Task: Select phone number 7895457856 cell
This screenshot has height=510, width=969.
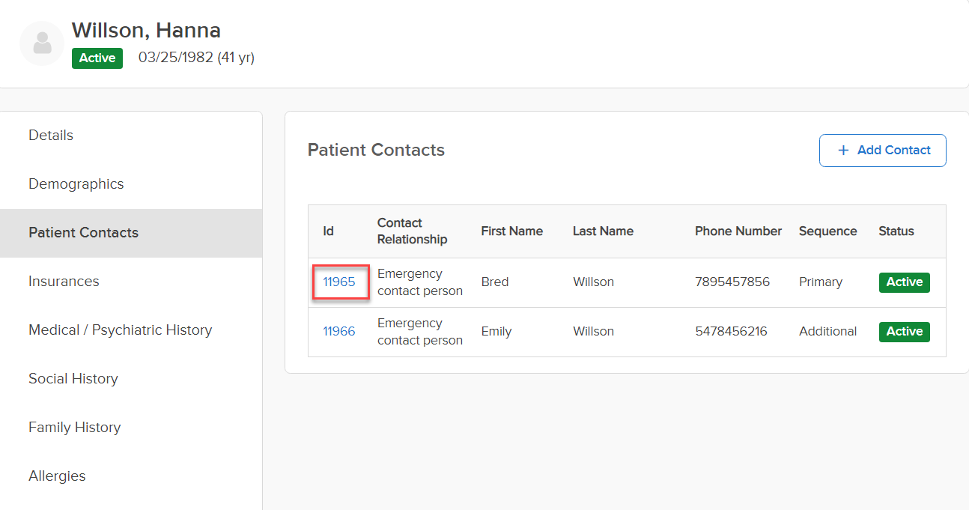Action: point(732,282)
